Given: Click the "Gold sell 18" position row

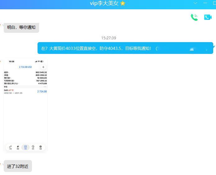Looking at the screenshot, I should click(x=25, y=92).
